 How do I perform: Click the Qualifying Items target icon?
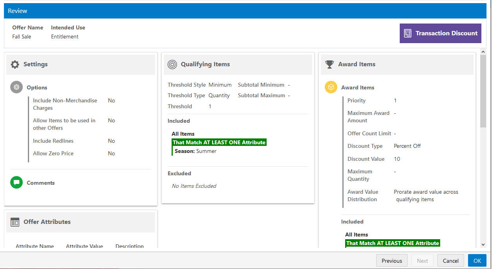click(172, 65)
